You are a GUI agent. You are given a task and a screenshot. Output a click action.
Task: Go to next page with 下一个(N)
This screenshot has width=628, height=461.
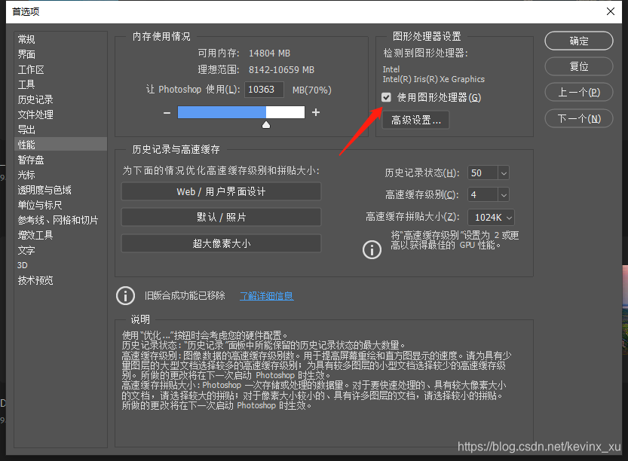pyautogui.click(x=579, y=119)
